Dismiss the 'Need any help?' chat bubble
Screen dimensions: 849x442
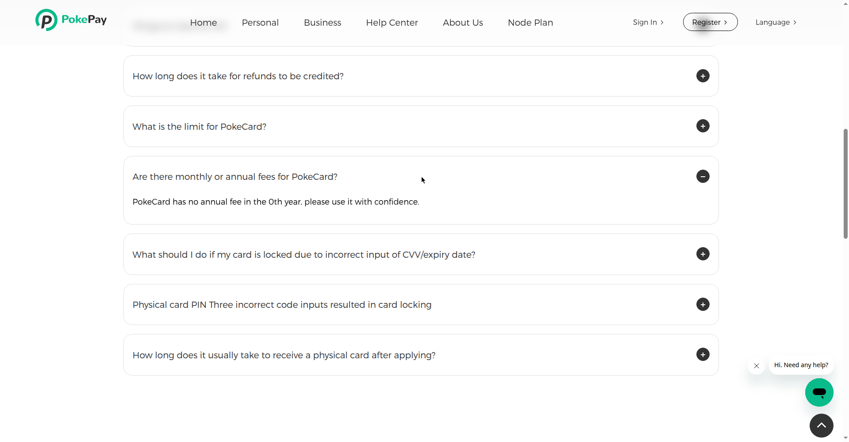[x=757, y=366]
